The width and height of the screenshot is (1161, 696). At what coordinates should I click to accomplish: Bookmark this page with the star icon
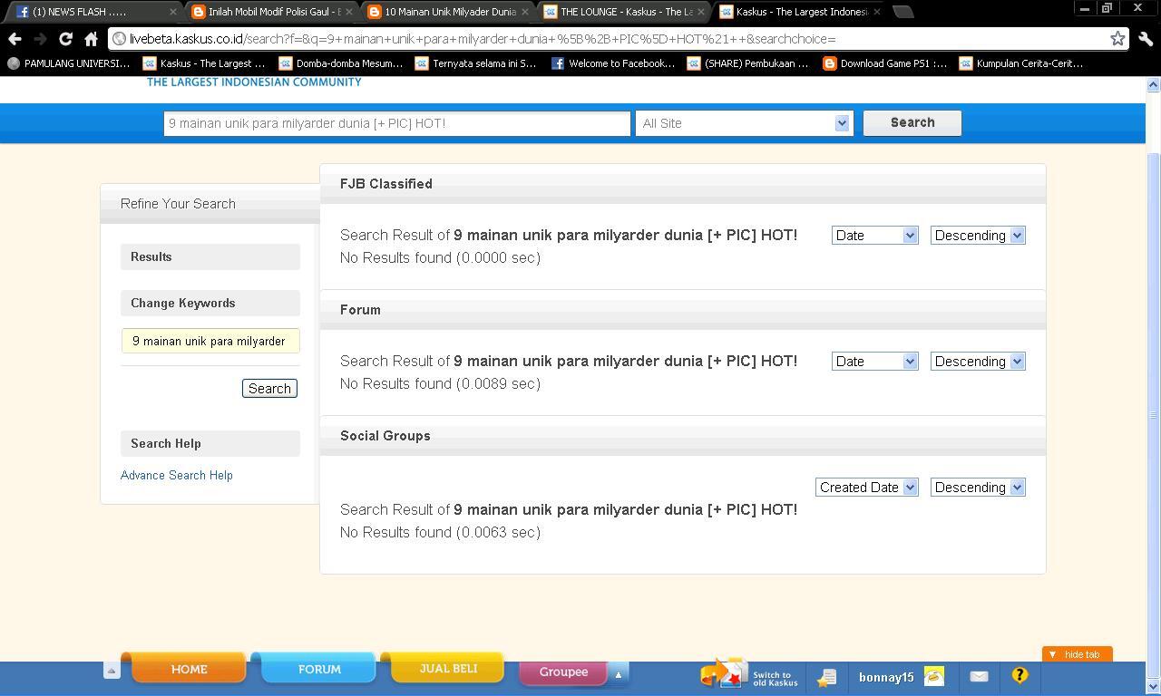pyautogui.click(x=1117, y=39)
